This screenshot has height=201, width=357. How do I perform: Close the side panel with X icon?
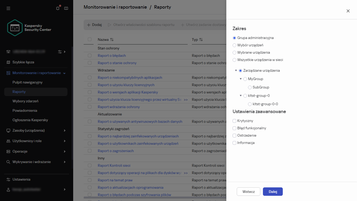tap(348, 11)
